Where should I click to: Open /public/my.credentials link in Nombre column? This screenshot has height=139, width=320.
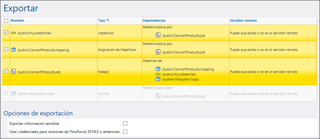34,33
